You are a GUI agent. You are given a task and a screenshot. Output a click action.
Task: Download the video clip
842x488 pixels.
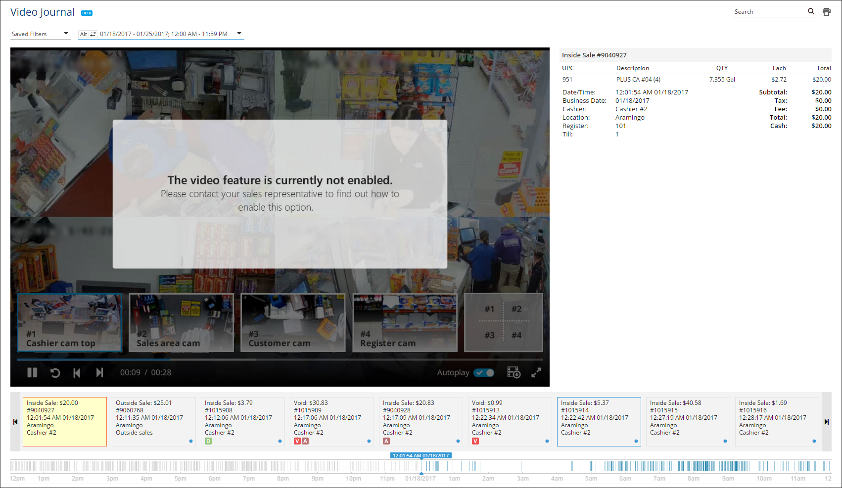coord(514,372)
